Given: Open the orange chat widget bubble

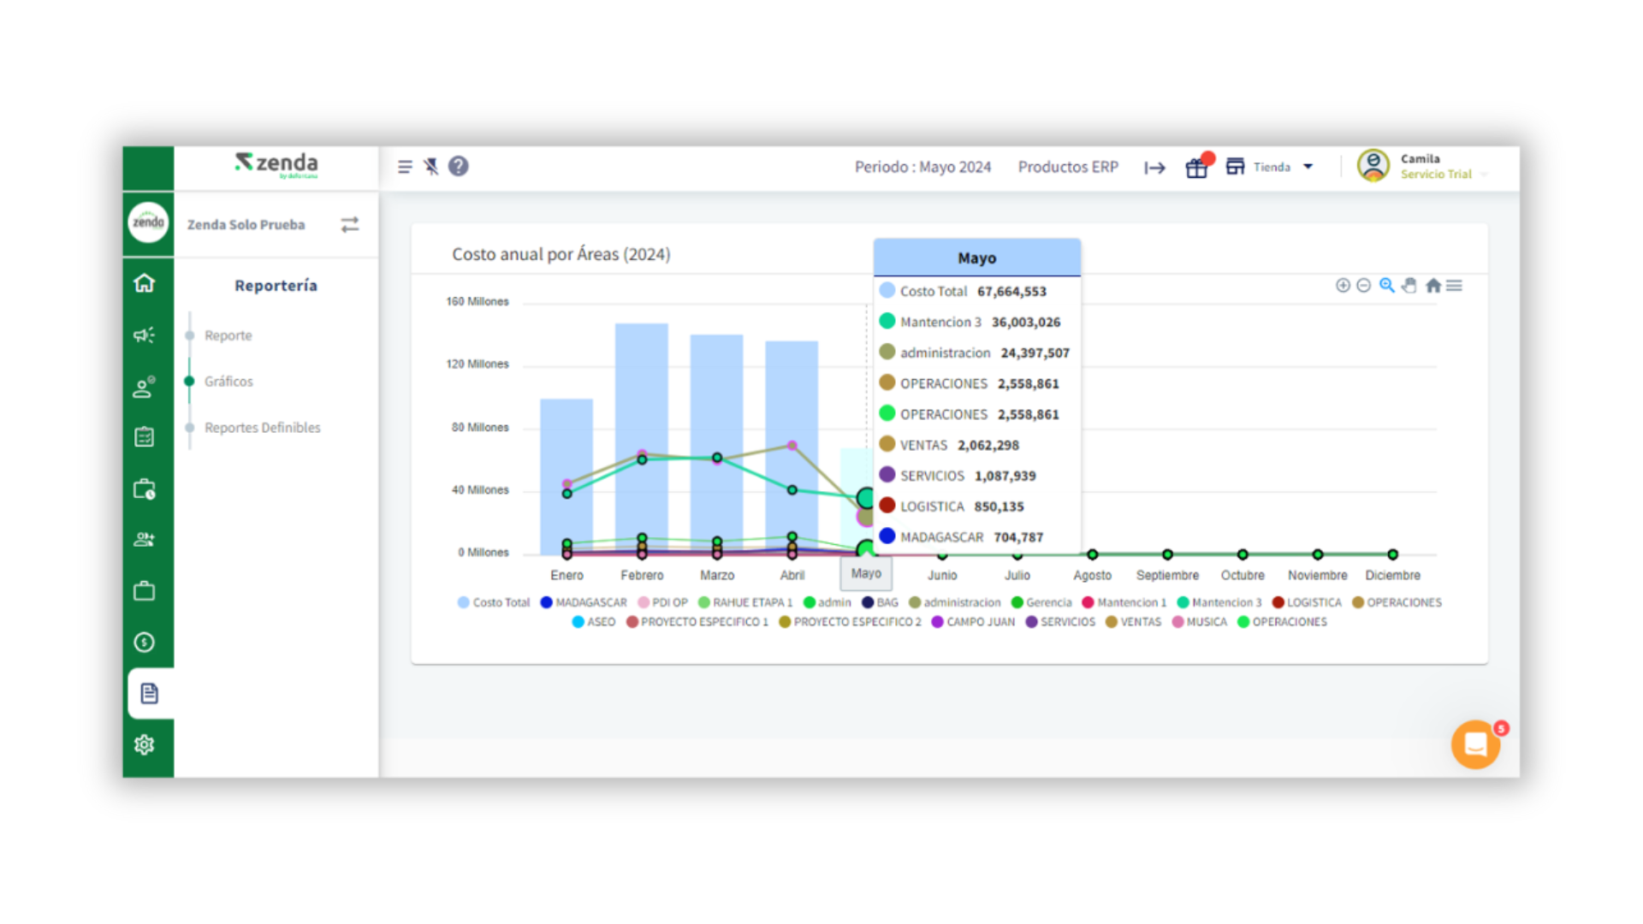Looking at the screenshot, I should (x=1476, y=744).
